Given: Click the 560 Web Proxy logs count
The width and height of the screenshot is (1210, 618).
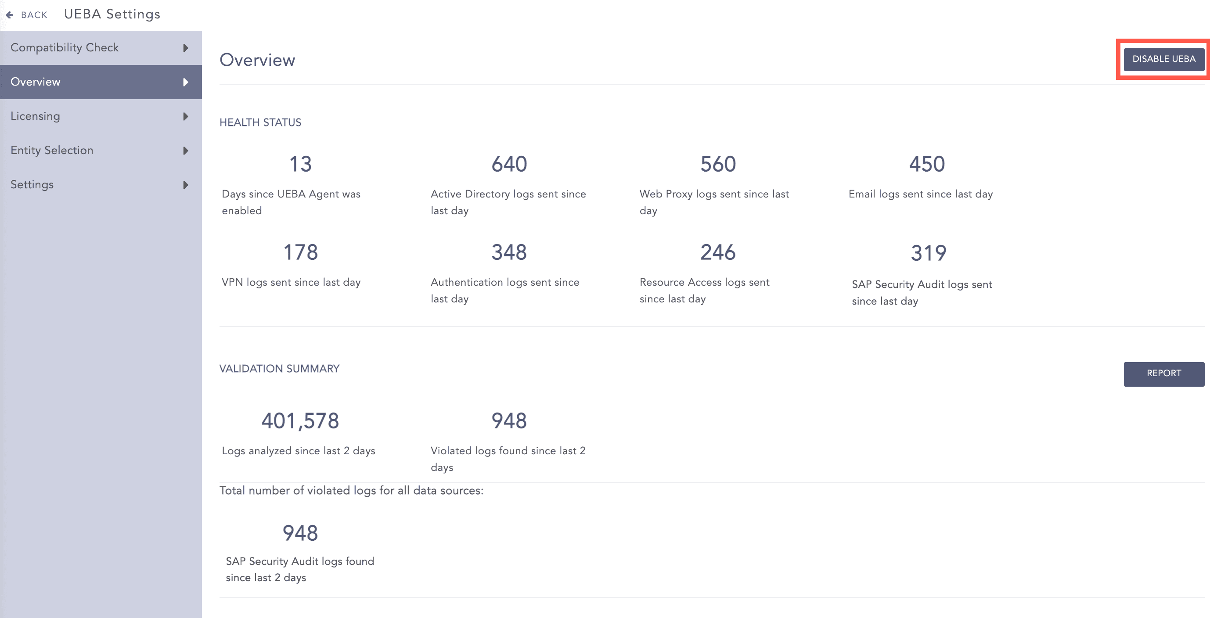Looking at the screenshot, I should pos(718,164).
